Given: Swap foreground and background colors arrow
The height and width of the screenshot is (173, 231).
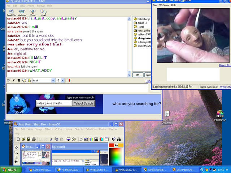Looking at the screenshot, I should tap(116, 145).
